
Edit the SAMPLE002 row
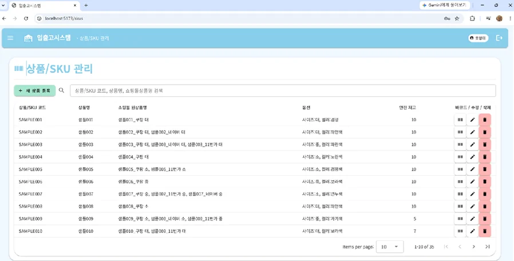pyautogui.click(x=472, y=132)
